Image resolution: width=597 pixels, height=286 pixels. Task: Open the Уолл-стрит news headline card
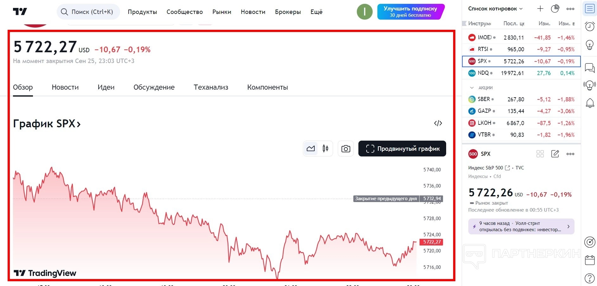point(521,226)
